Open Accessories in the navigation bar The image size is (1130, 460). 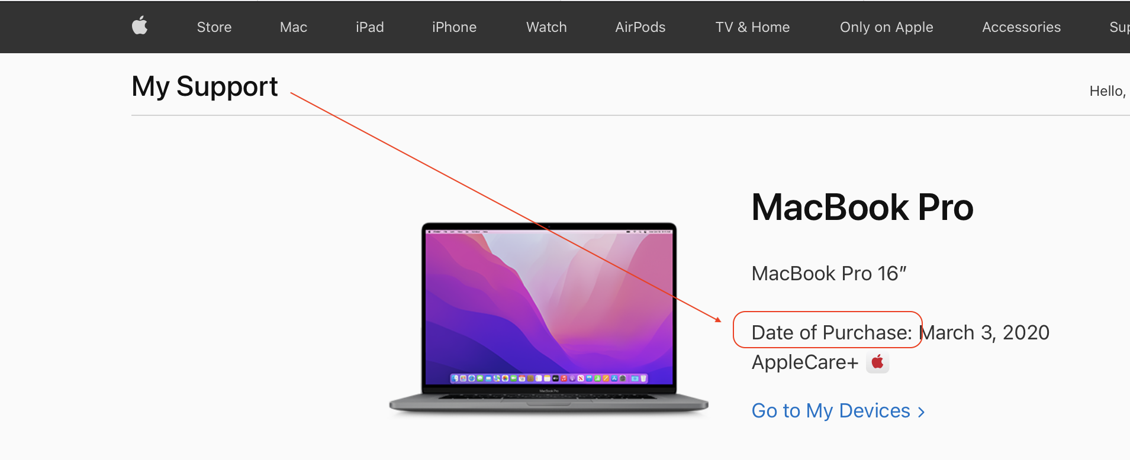pos(1021,27)
